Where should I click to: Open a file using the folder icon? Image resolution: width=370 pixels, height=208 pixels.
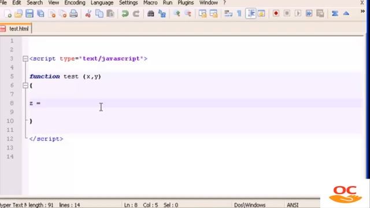18,14
